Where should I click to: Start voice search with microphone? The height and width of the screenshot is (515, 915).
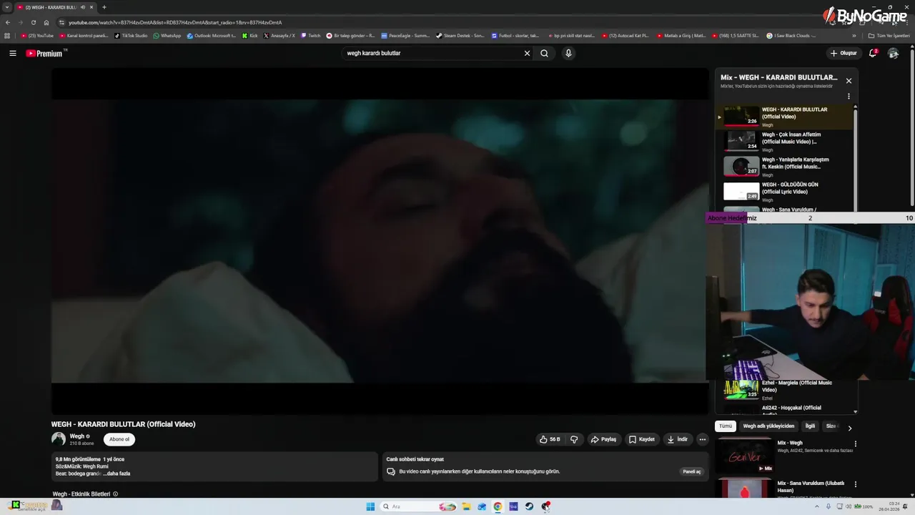point(568,53)
